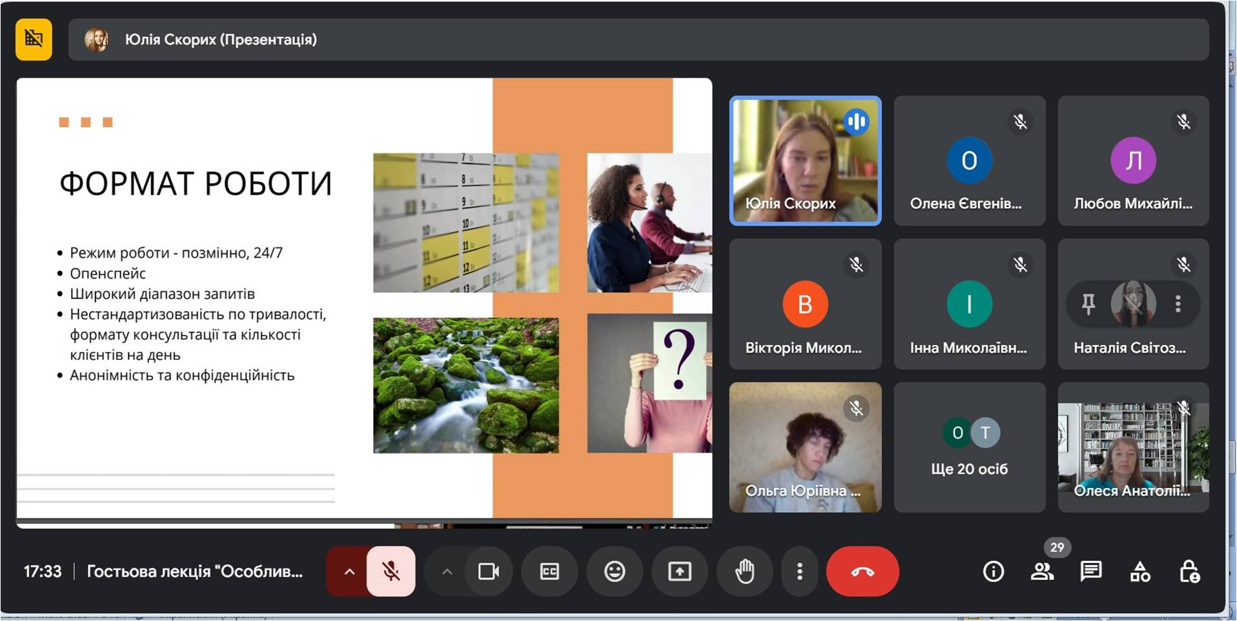Open the activities shapes icon
This screenshot has height=621, width=1237.
[1140, 571]
